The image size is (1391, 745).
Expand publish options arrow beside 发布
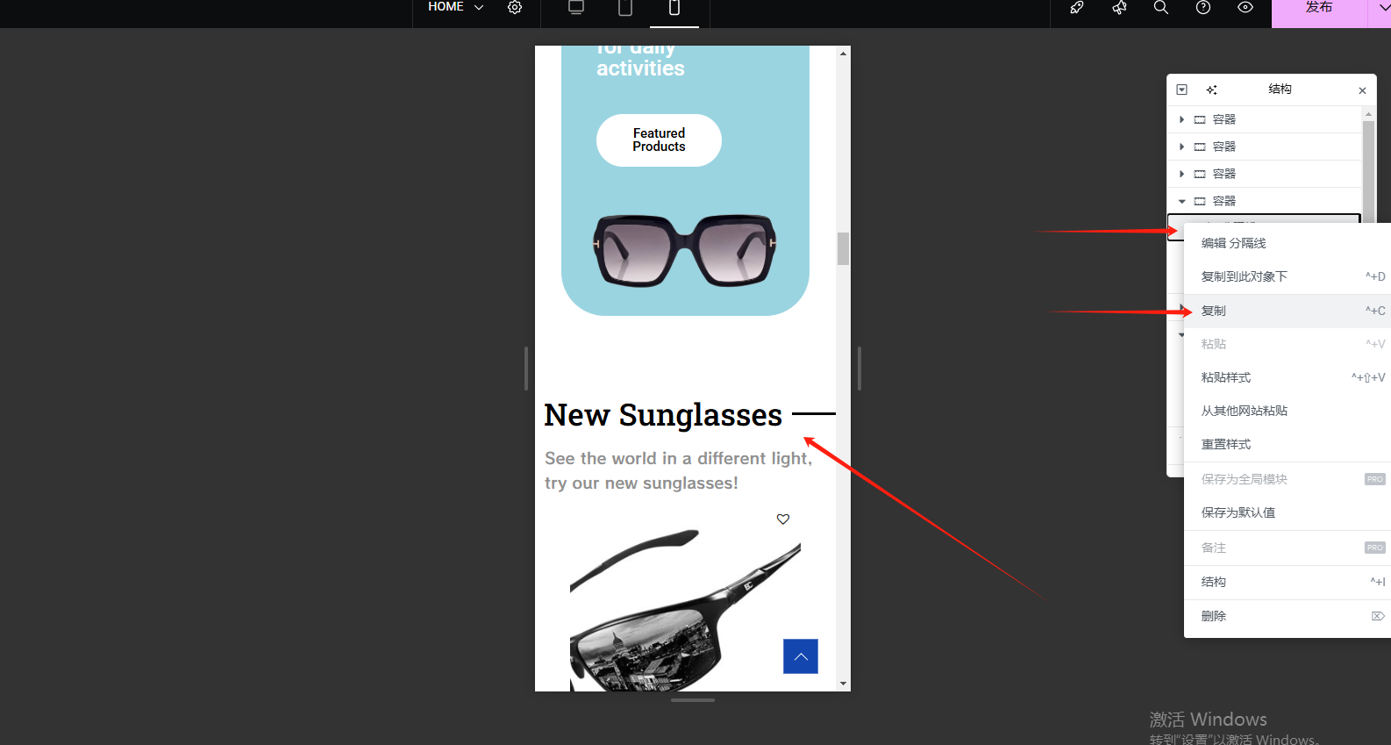tap(1382, 9)
